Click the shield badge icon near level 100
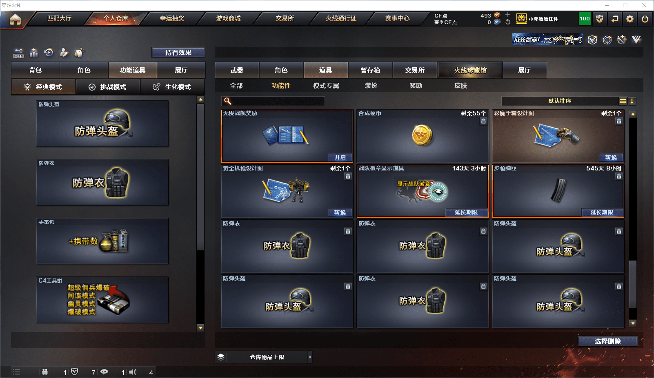This screenshot has width=654, height=378. point(599,19)
